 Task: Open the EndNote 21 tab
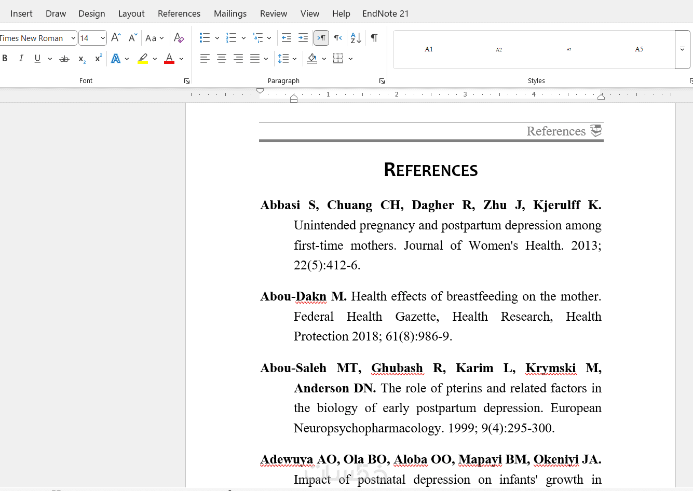point(385,13)
